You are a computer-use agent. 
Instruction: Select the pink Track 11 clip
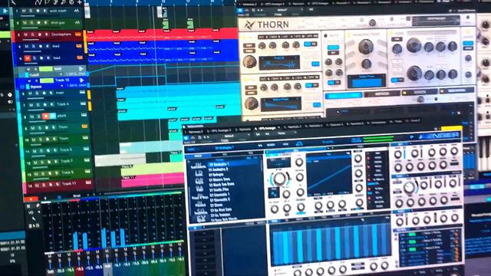(153, 180)
